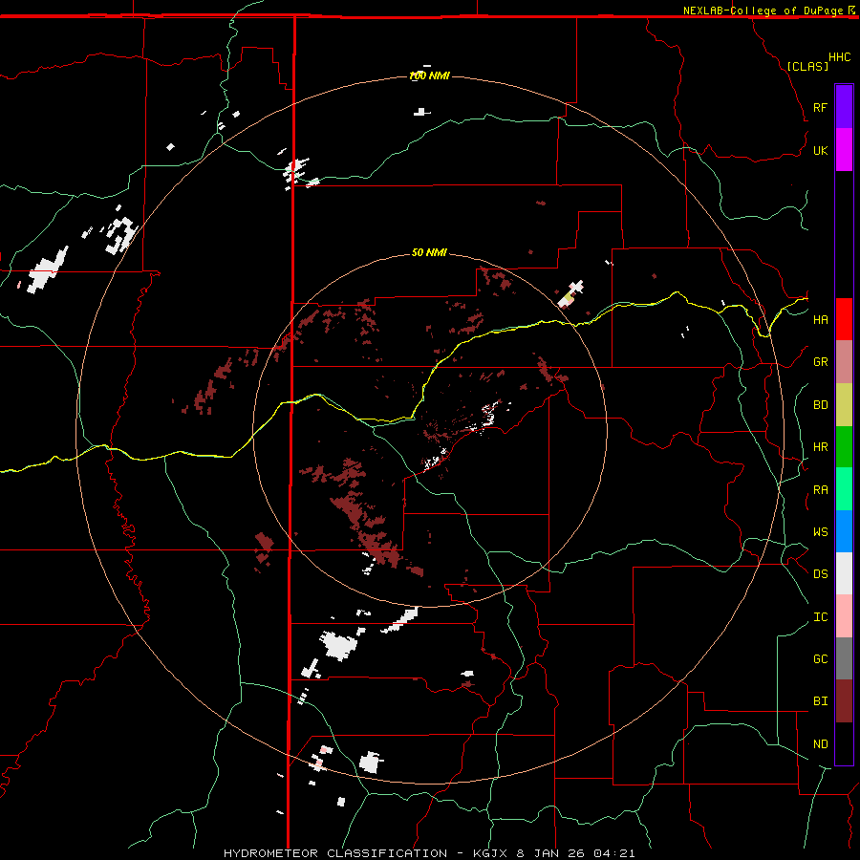Image resolution: width=860 pixels, height=860 pixels.
Task: Click the "HYDROMETEOR CLASSIFICATION" caption text
Action: click(335, 853)
